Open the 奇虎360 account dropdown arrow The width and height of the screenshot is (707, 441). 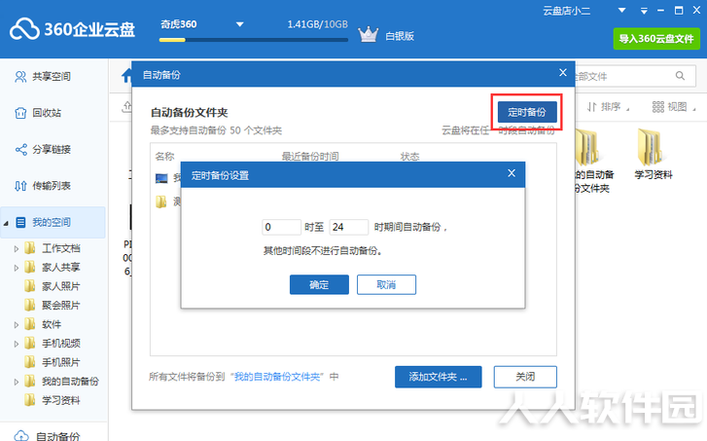pos(240,24)
